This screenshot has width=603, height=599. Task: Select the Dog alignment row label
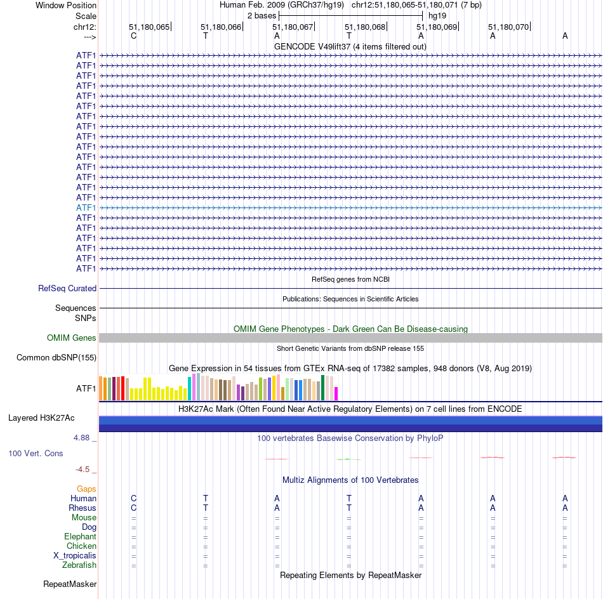click(89, 527)
